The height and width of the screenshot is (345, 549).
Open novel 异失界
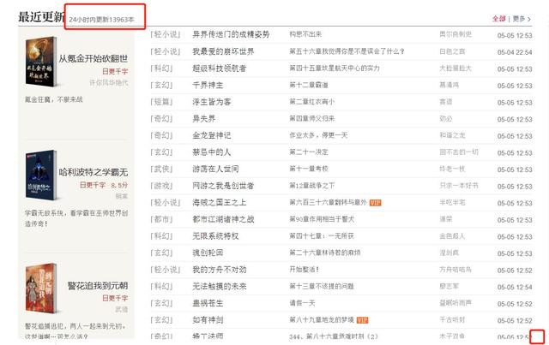[204, 118]
